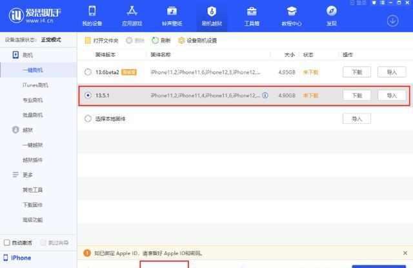Click 下载 for 13.6beta2 firmware
The height and width of the screenshot is (268, 413).
pos(357,72)
